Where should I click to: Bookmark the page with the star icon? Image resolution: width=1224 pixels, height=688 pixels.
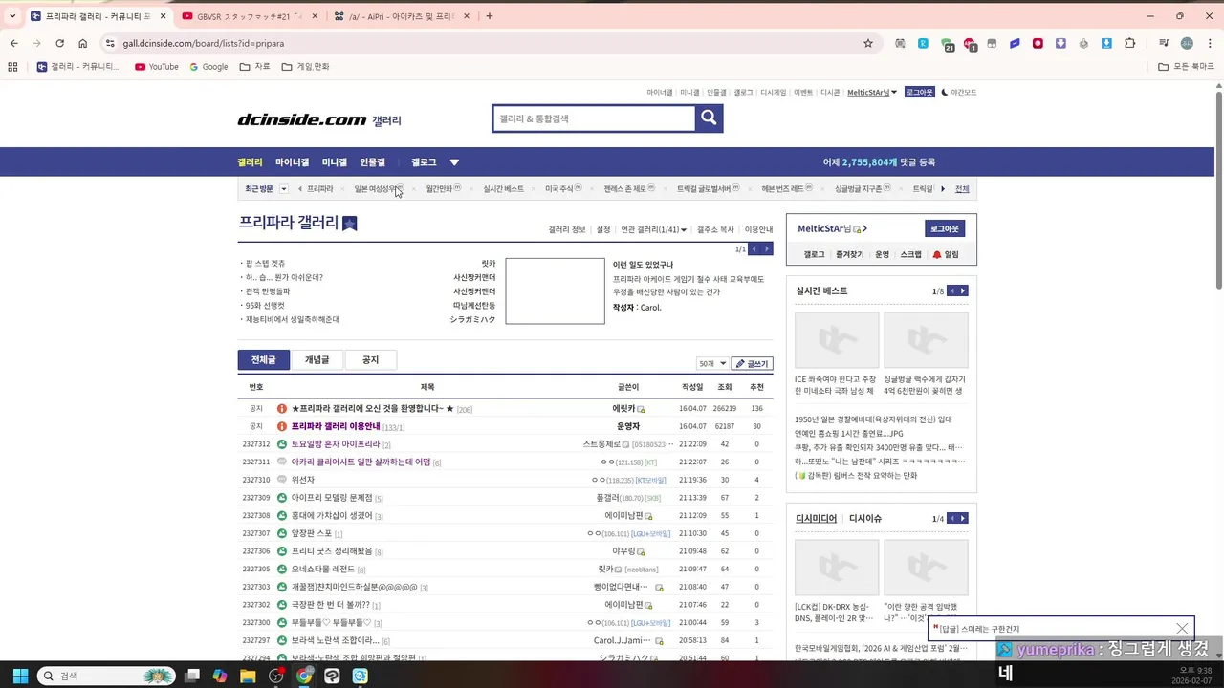[x=868, y=43]
